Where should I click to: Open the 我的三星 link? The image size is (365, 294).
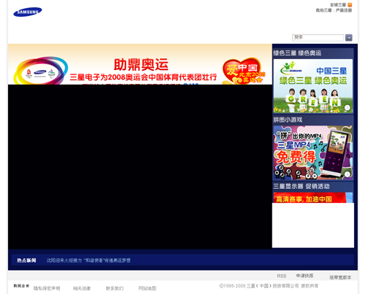pos(323,10)
